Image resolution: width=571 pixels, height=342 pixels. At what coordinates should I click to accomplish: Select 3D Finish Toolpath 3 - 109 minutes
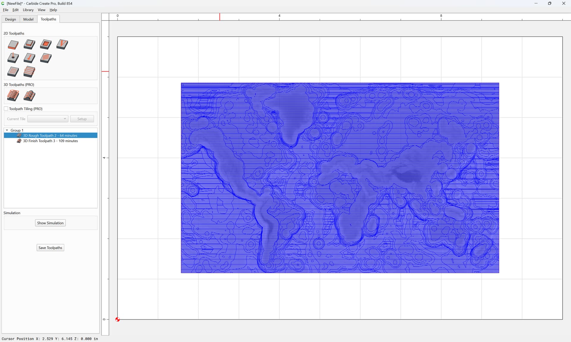coord(51,141)
